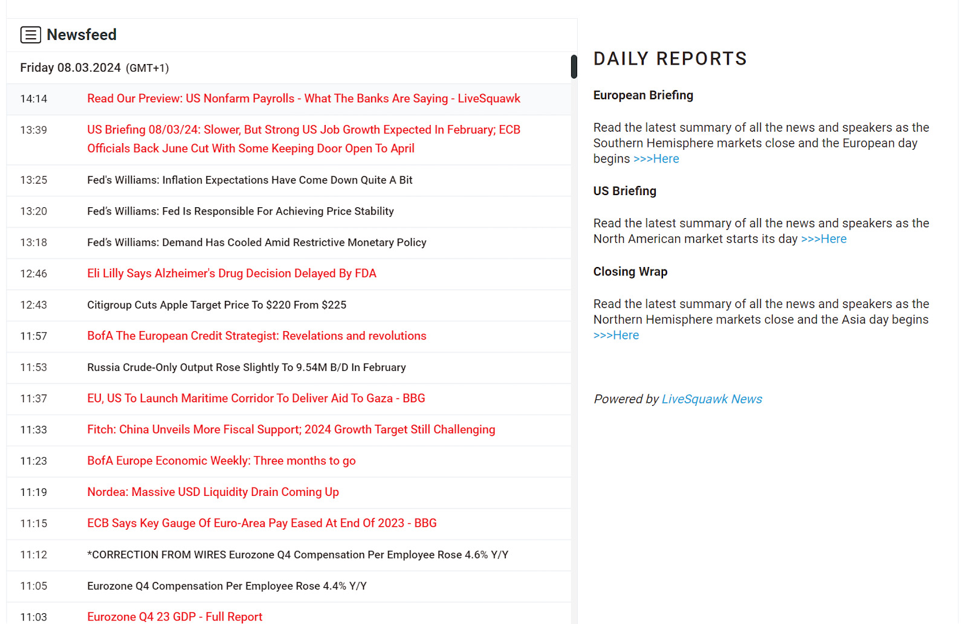Viewport: 967px width, 624px height.
Task: Select 'Fed Is Responsible For Achieving Price Stability' row
Action: coord(289,211)
